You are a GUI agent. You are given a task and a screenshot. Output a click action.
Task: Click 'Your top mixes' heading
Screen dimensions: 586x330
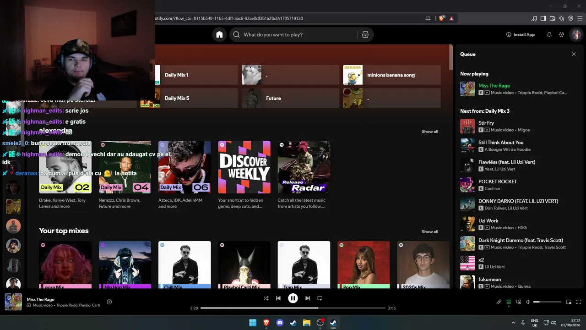(x=64, y=231)
